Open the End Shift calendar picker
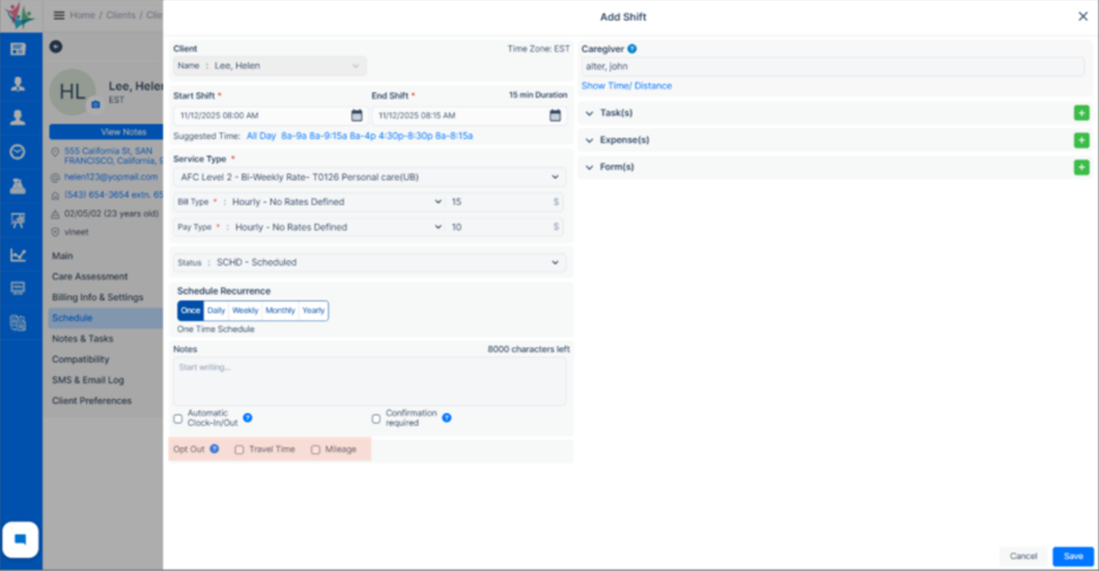Screen dimensions: 1099x571 [x=555, y=115]
